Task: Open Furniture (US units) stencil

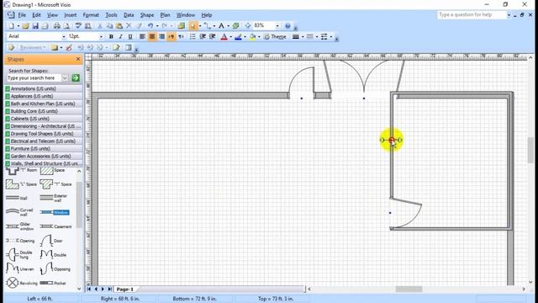Action: (x=44, y=149)
